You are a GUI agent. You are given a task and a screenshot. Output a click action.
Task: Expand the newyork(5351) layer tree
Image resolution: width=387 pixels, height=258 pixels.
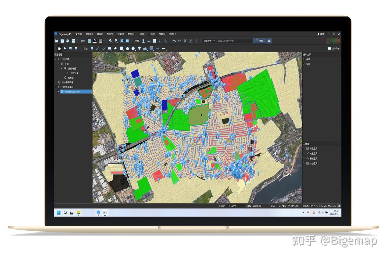[x=58, y=91]
